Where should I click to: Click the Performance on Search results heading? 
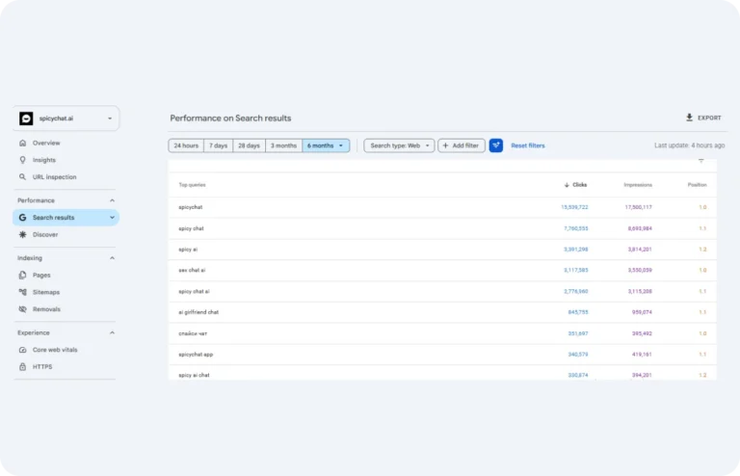(230, 118)
